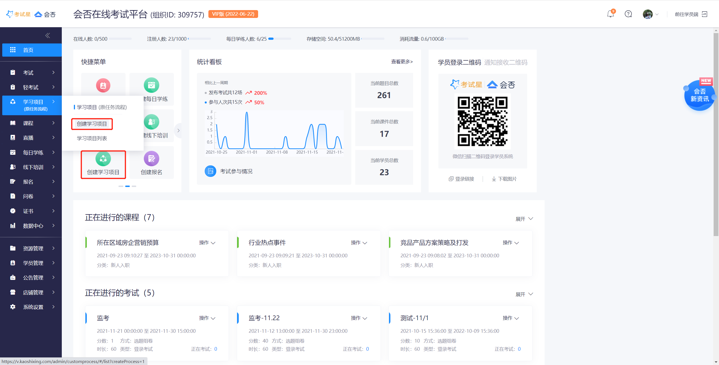Open the 会否新资讯 floating bubble

tap(699, 95)
